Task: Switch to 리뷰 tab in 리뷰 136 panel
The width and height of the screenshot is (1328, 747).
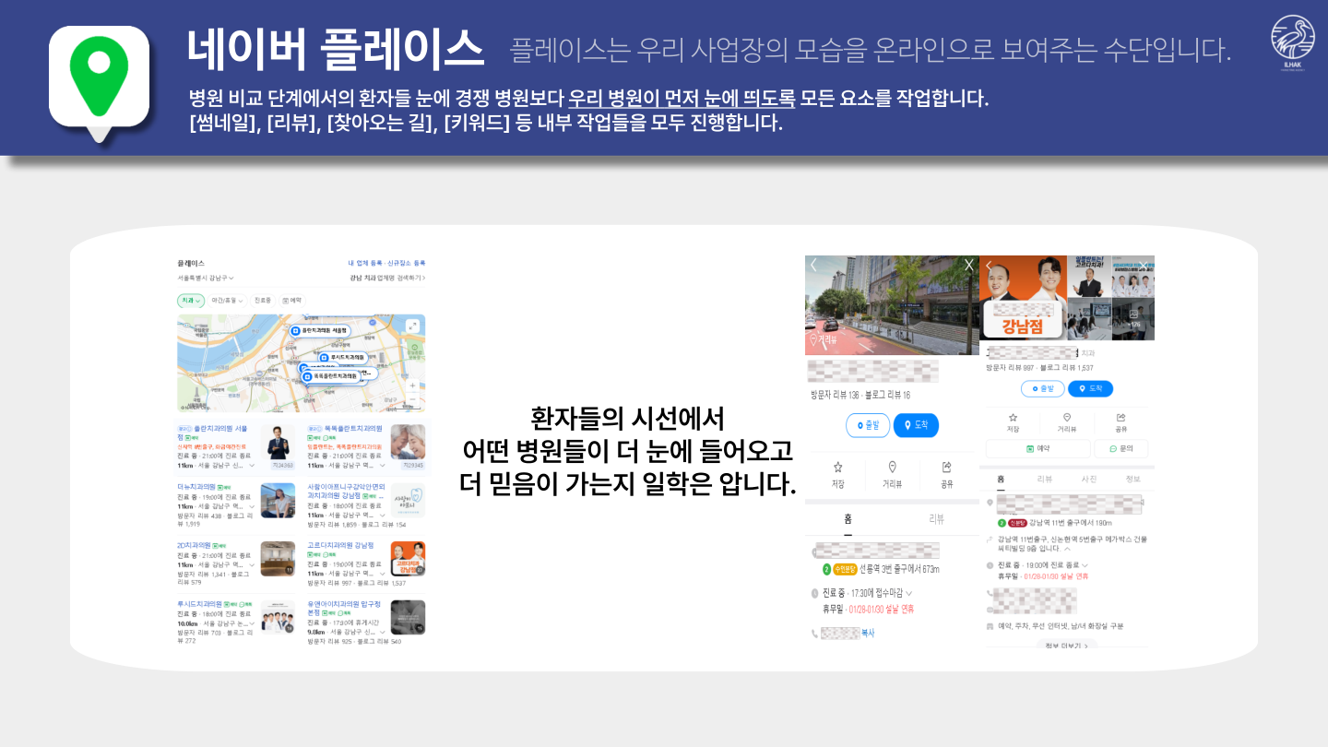Action: 937,519
